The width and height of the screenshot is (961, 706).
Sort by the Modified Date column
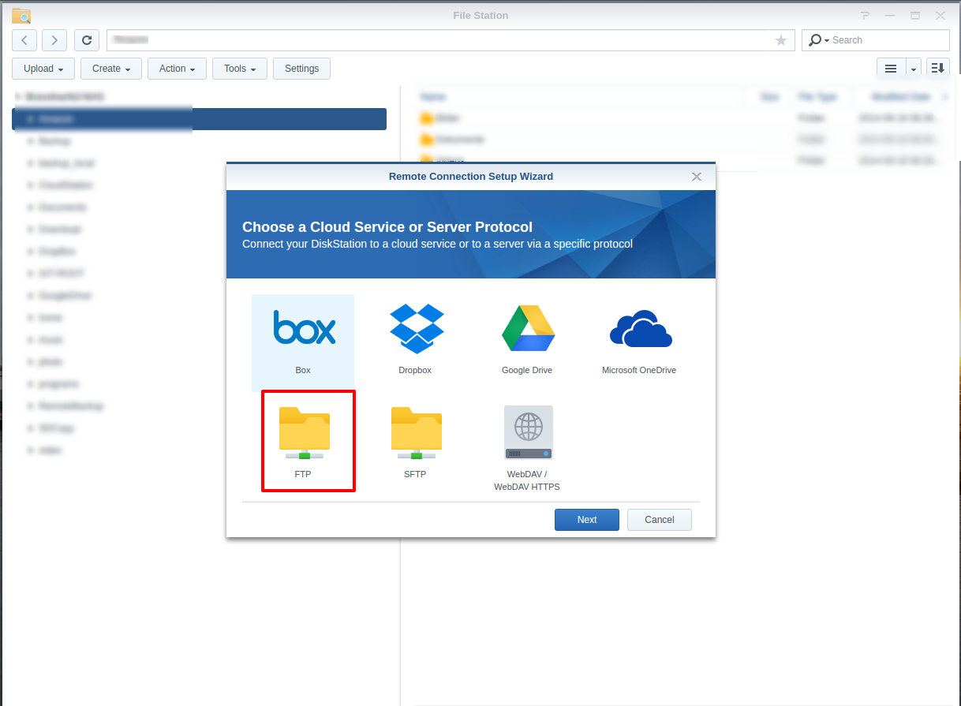pyautogui.click(x=901, y=97)
